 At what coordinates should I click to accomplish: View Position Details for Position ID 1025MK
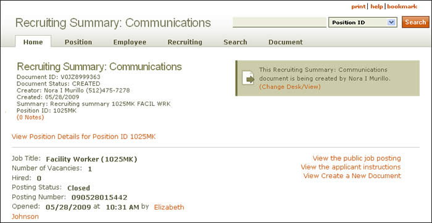[x=83, y=137]
